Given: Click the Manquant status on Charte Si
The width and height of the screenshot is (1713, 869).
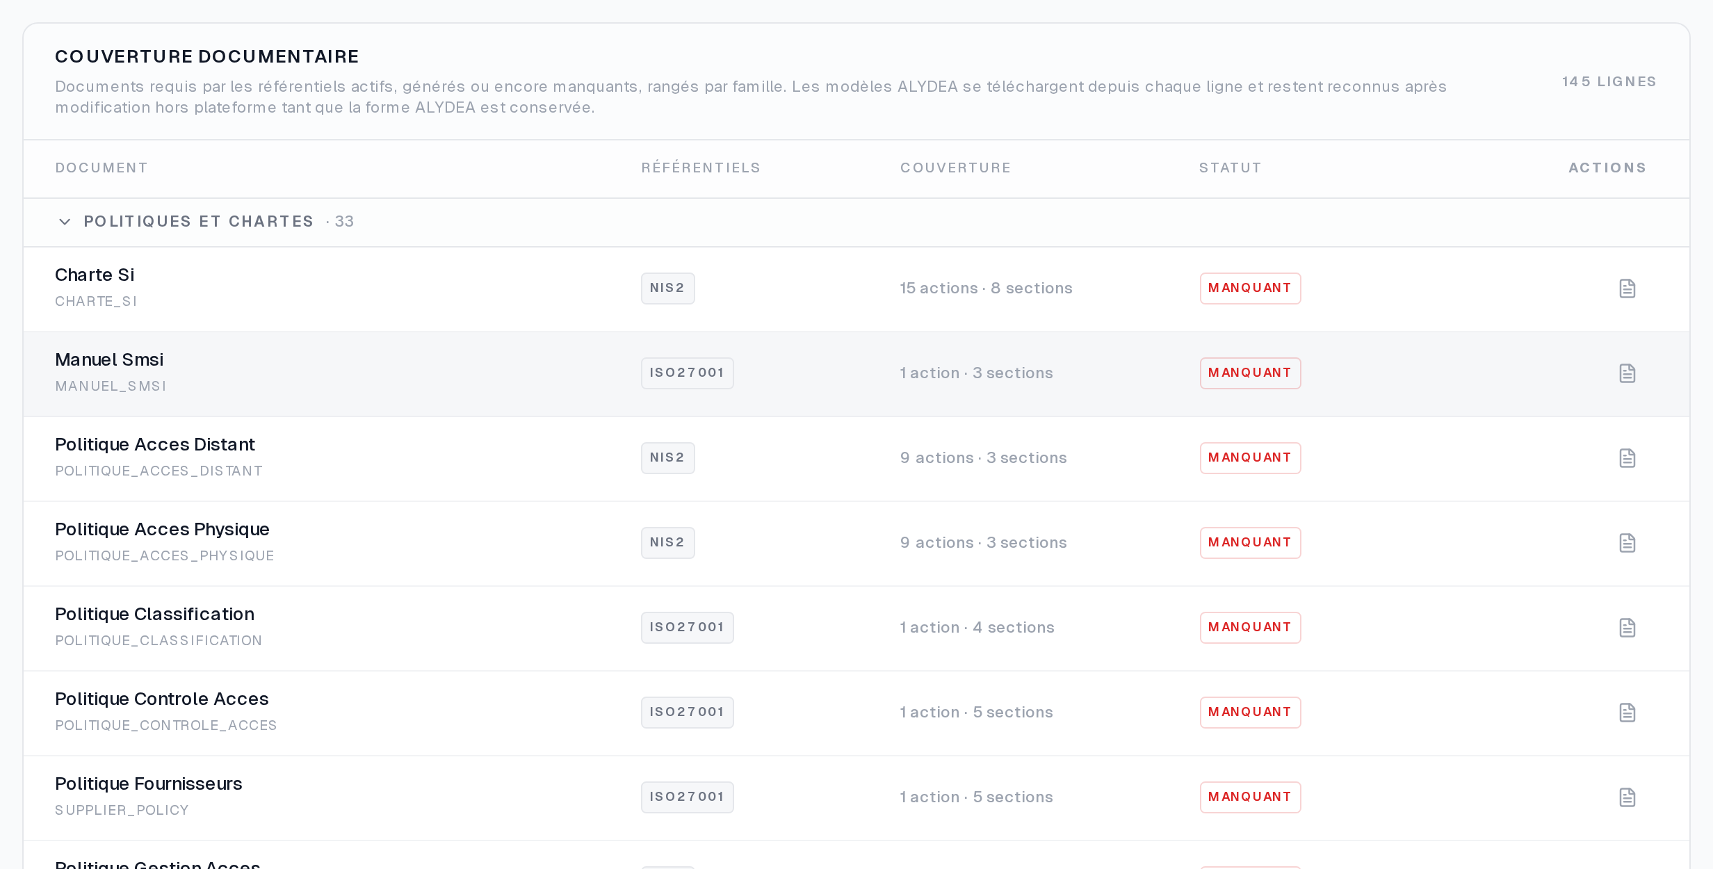Looking at the screenshot, I should (1250, 289).
